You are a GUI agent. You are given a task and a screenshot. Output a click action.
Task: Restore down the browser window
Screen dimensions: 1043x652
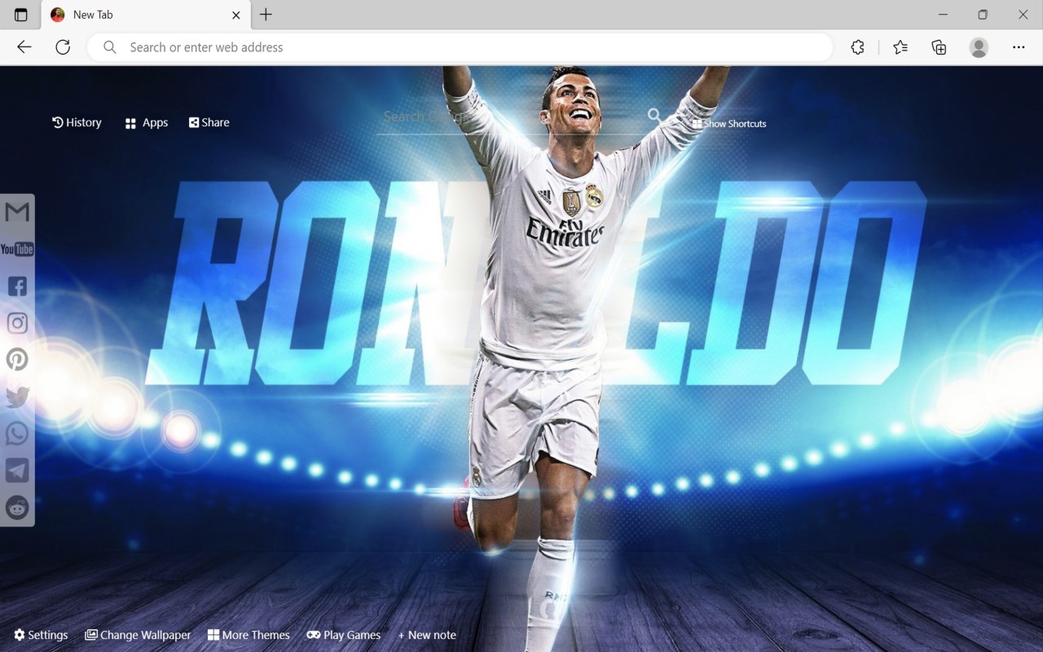click(983, 15)
